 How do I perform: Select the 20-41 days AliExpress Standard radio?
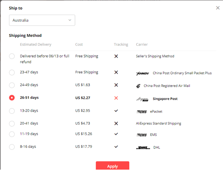coord(12,123)
